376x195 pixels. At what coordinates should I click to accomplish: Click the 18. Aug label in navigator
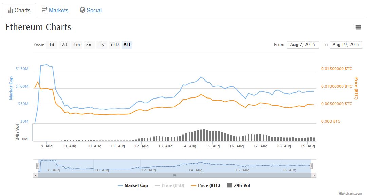289,170
